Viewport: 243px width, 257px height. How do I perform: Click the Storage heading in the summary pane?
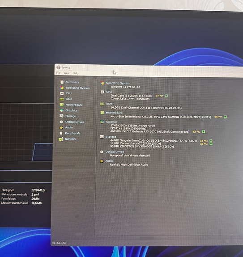tap(111, 136)
